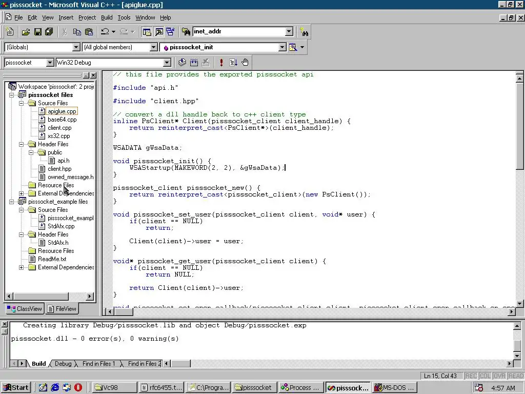Click the Open file toolbar icon
Viewport: 525px width, 394px height.
tap(26, 32)
